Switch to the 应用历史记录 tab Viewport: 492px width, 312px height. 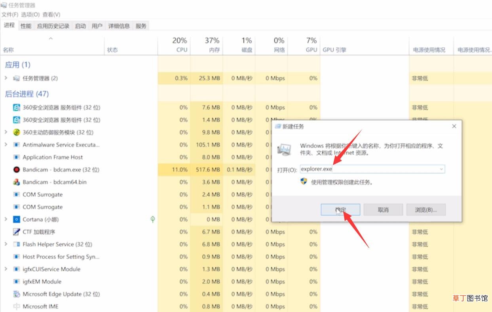click(53, 26)
